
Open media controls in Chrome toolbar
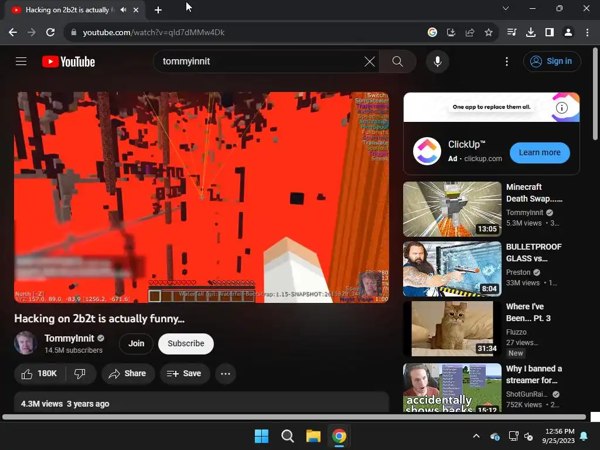click(x=512, y=32)
